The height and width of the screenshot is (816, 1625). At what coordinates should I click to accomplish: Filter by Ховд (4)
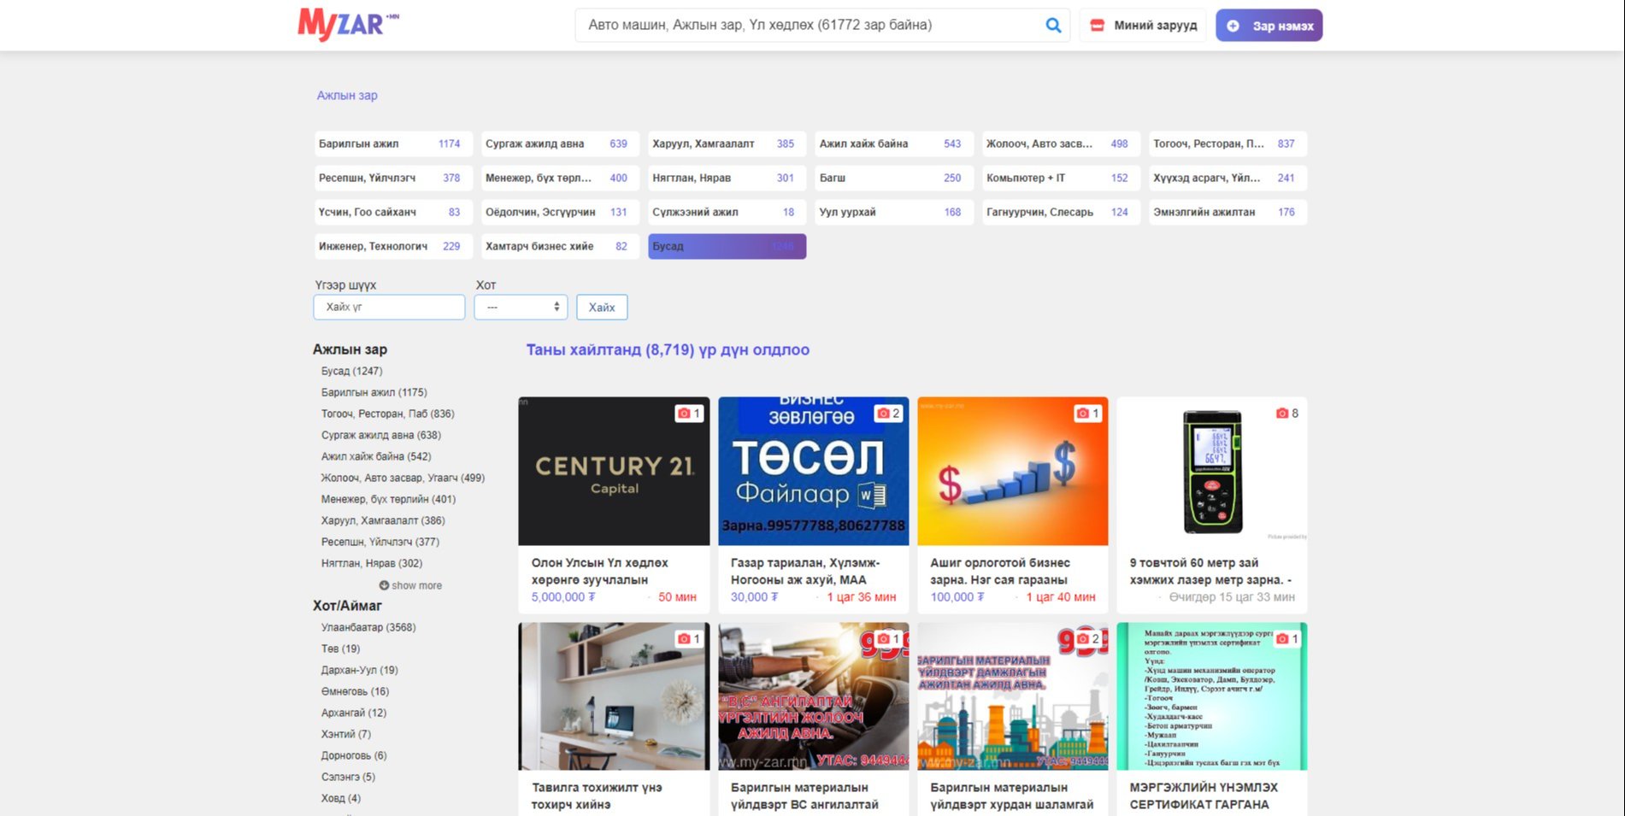pyautogui.click(x=341, y=798)
